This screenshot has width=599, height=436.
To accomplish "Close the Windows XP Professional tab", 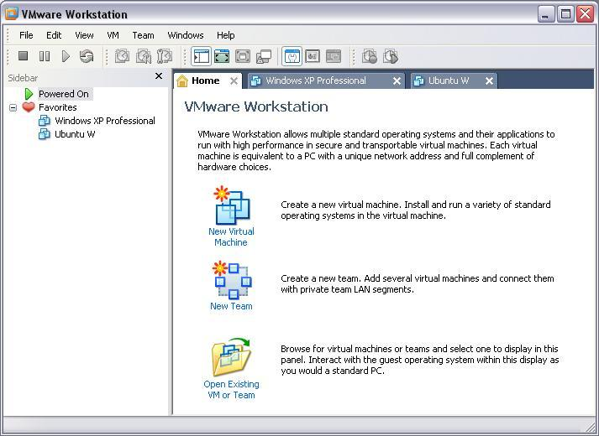I will 397,80.
